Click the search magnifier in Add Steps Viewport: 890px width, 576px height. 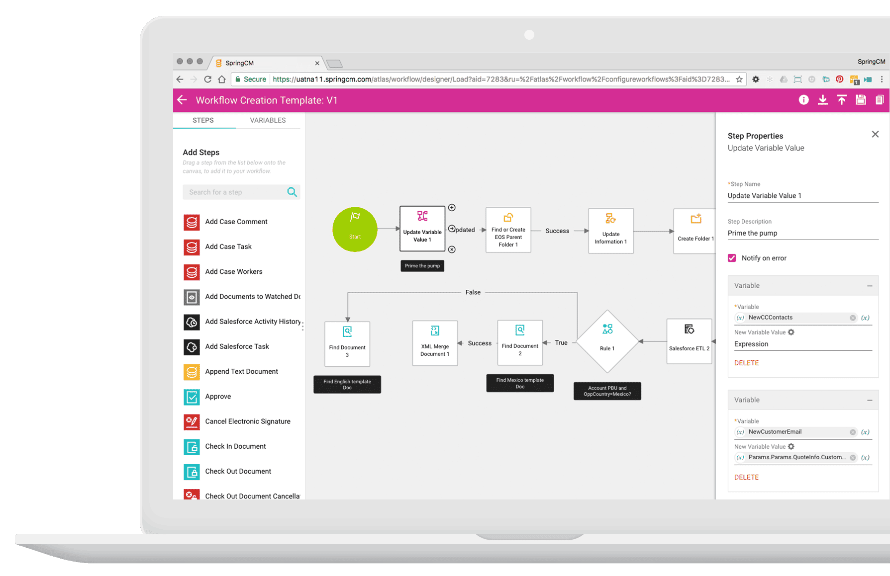[x=292, y=192]
